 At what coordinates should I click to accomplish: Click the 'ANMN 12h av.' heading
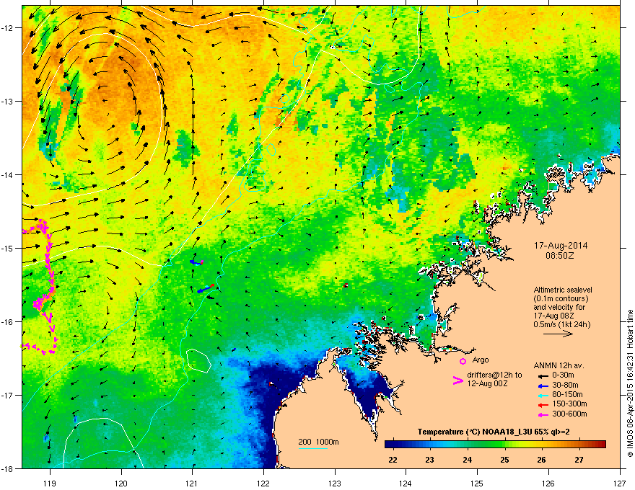tap(559, 365)
